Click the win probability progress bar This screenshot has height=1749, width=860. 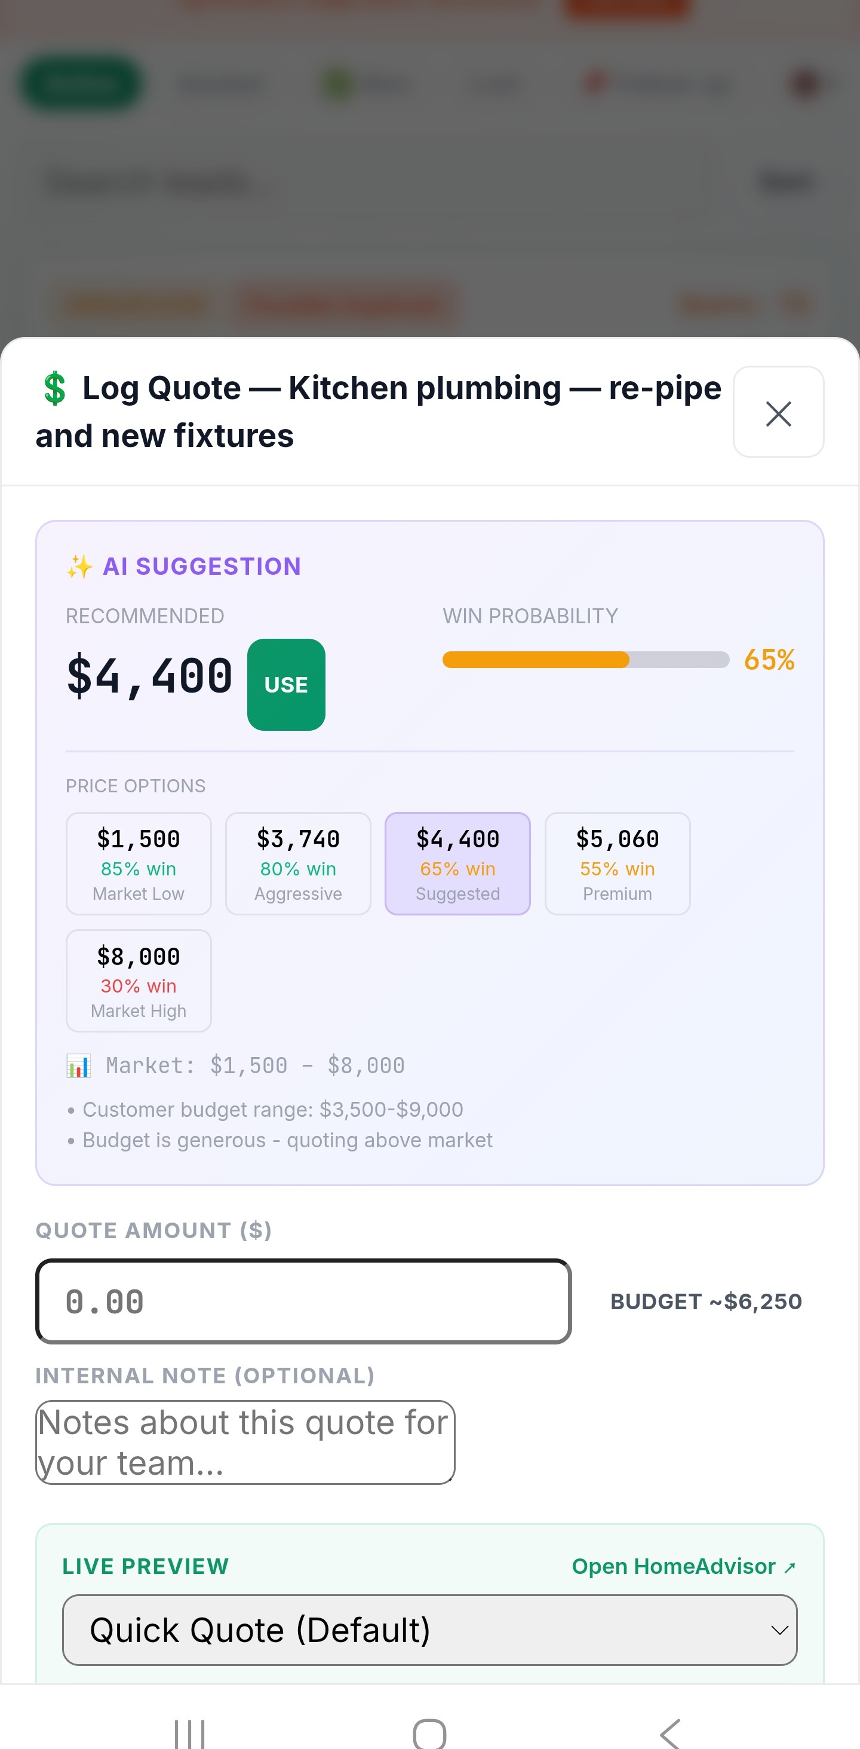[585, 659]
